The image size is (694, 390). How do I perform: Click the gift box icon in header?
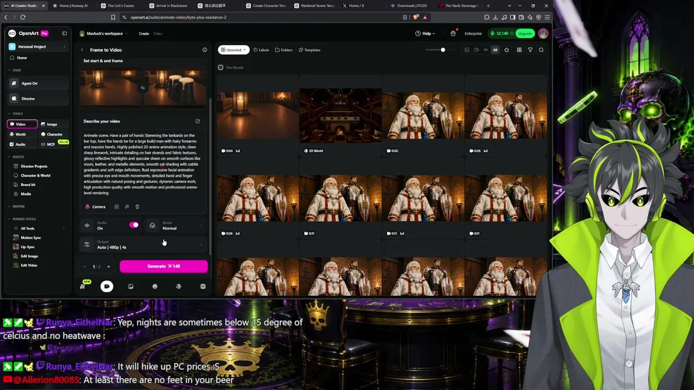coord(453,34)
